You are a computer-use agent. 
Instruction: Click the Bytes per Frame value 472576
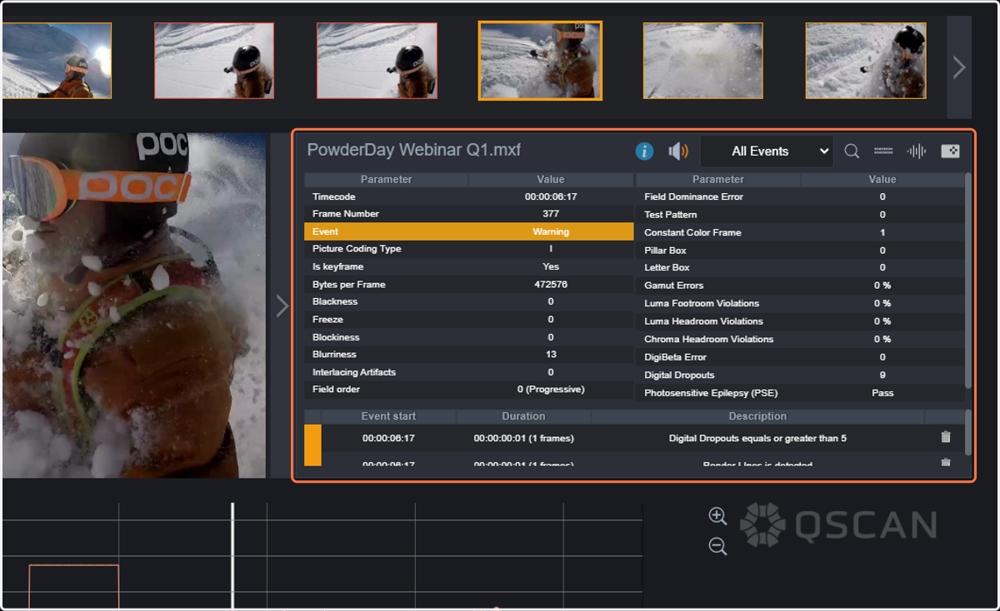tap(551, 285)
